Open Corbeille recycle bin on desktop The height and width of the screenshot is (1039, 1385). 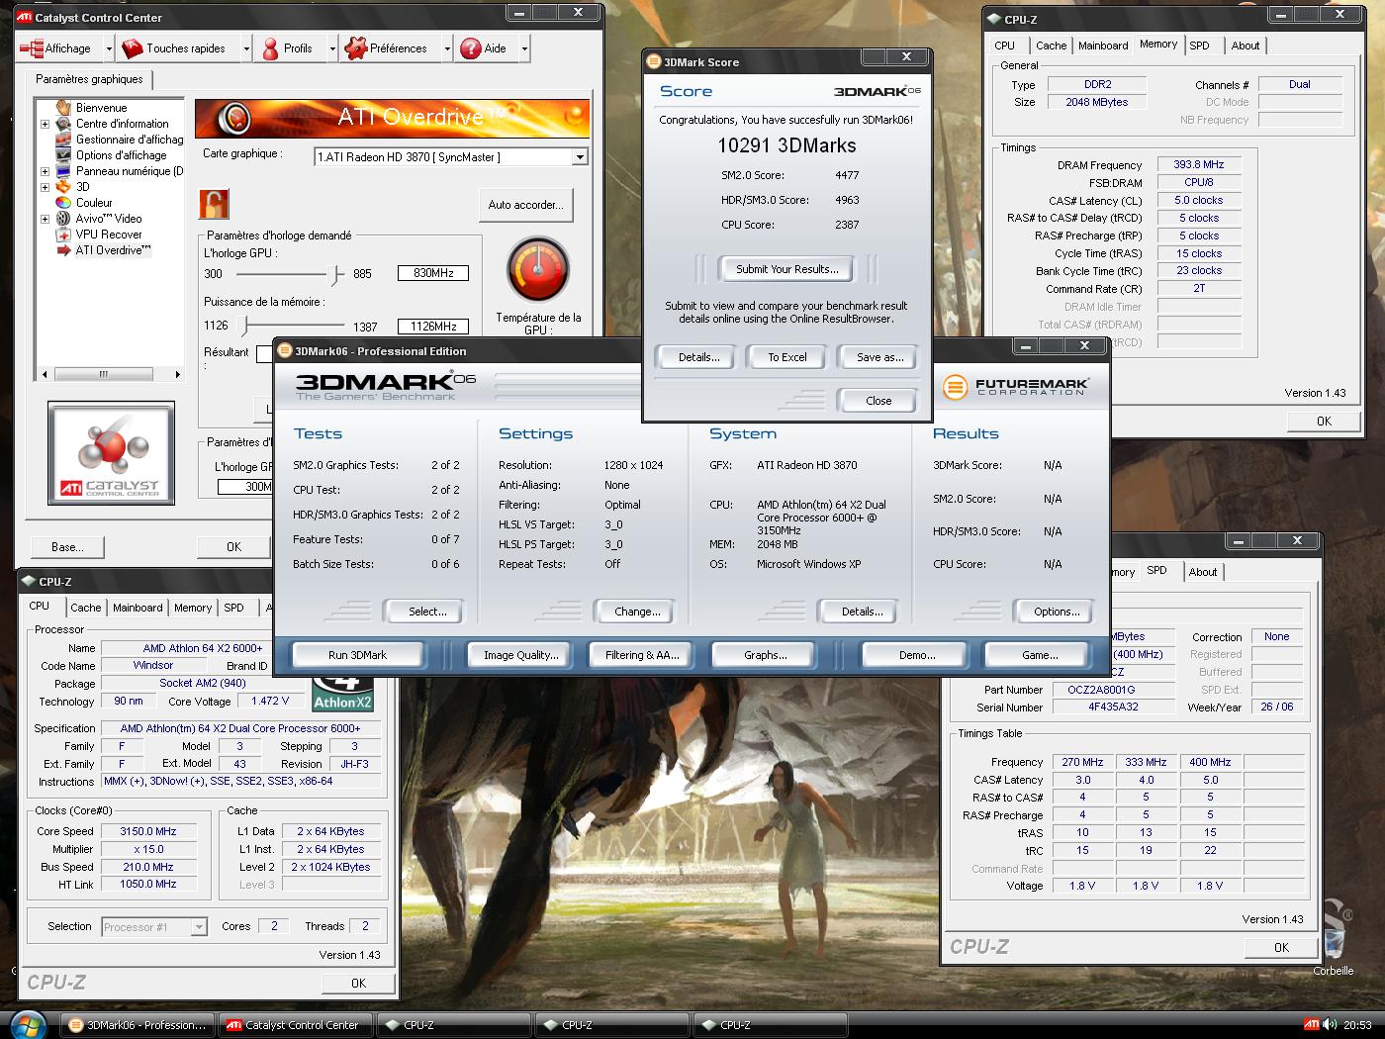(1333, 940)
